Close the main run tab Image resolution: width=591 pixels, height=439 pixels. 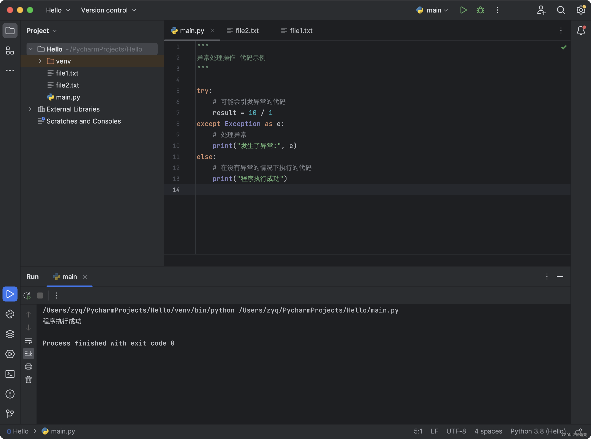coord(85,277)
